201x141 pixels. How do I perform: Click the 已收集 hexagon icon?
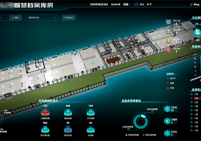tap(167, 109)
